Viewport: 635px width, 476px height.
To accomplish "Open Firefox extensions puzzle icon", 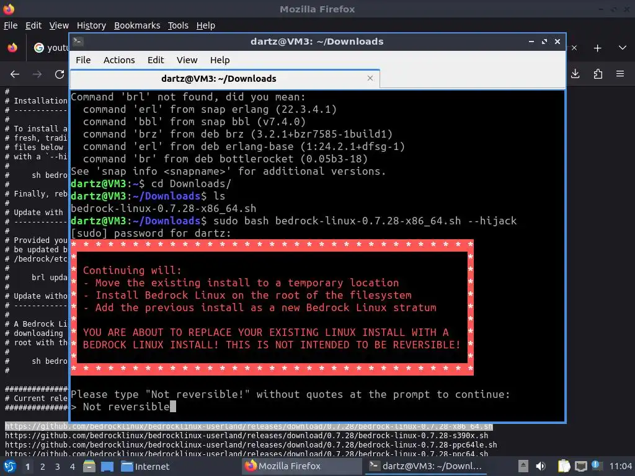I will click(x=598, y=74).
